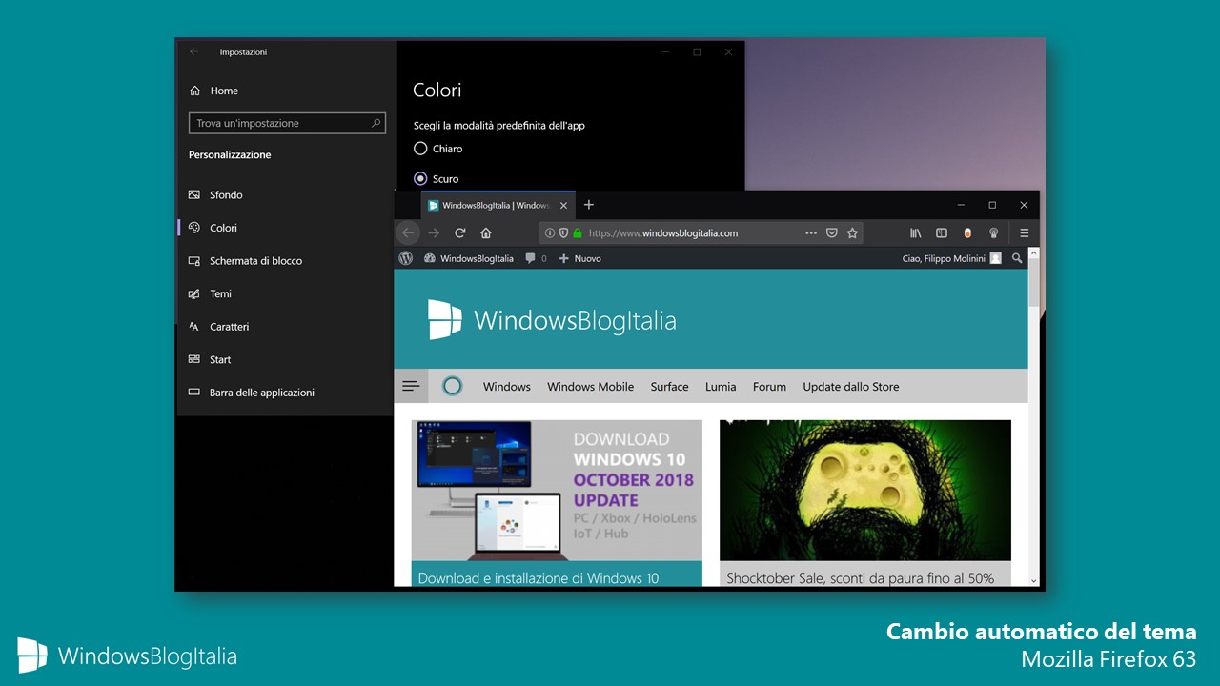Click the Firefox page vertical scrollbar thumb

1033,282
